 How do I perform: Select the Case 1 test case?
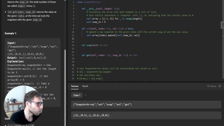pyautogui.click(x=77, y=95)
